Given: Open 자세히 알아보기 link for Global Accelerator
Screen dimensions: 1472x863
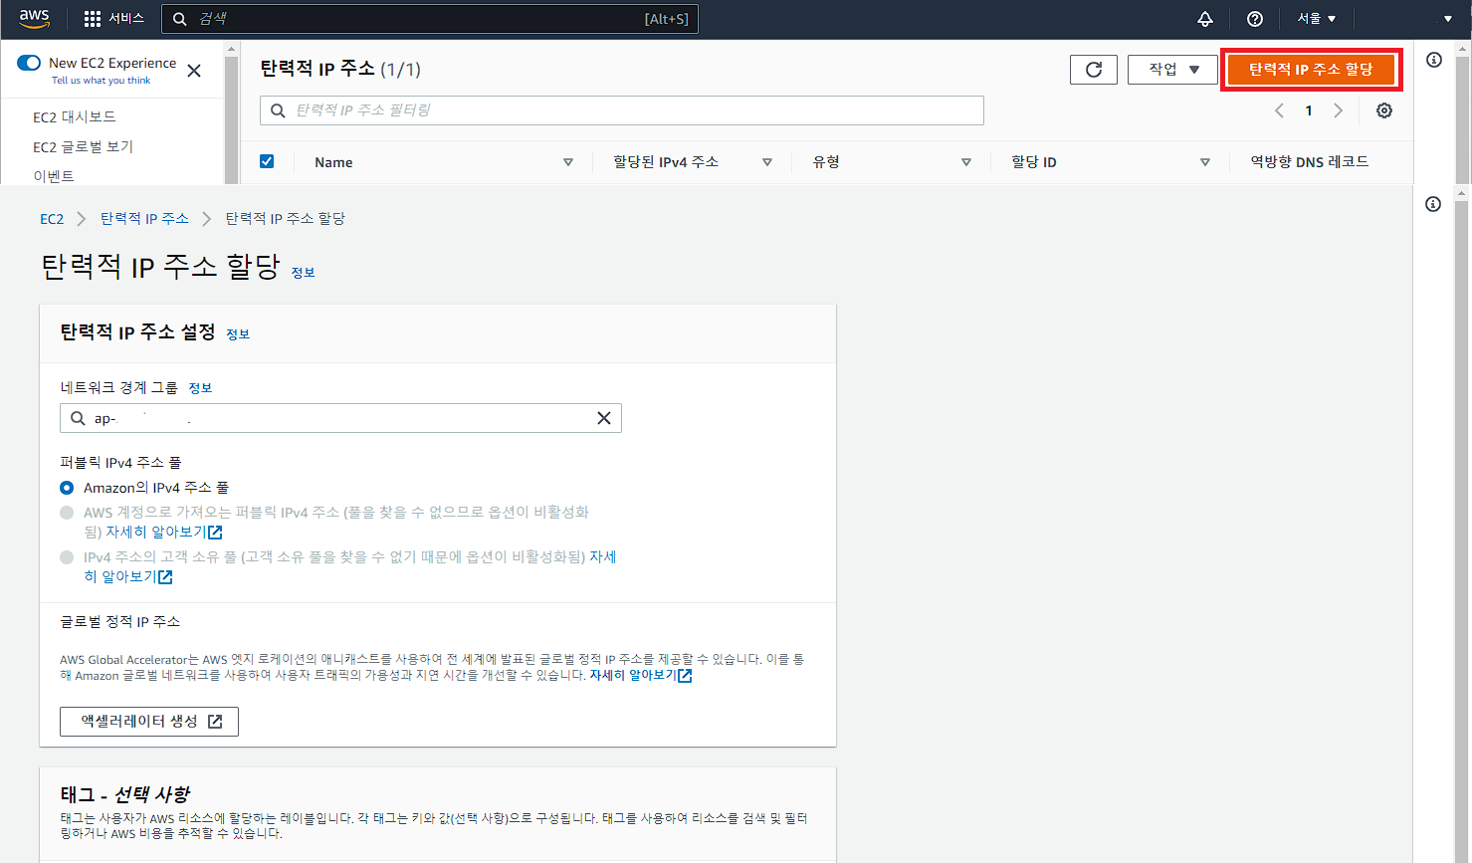Looking at the screenshot, I should coord(641,675).
